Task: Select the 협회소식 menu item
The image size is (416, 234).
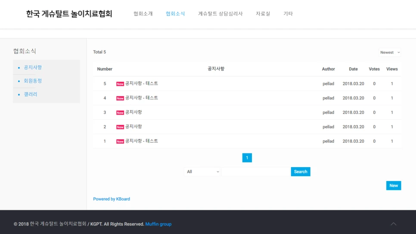Action: click(175, 13)
